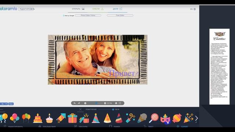This screenshot has height=132, width=235.
Task: Add the spiral lollipop clipart
Action: tap(154, 118)
